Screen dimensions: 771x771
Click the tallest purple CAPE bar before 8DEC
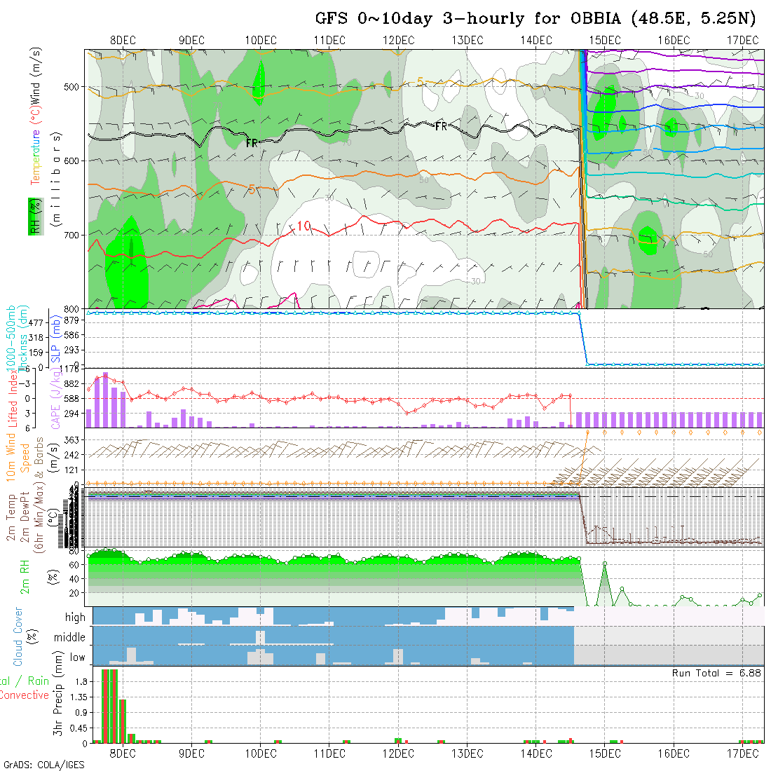pyautogui.click(x=105, y=400)
